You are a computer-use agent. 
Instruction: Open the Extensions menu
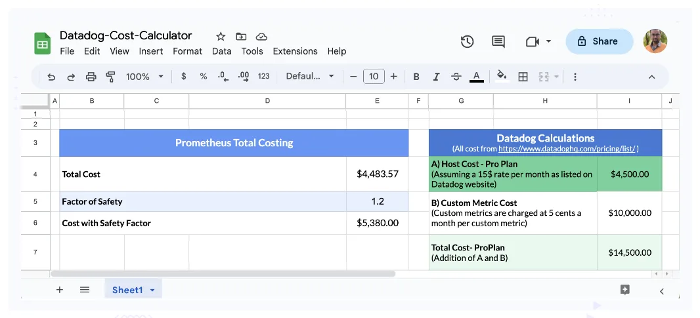pos(295,51)
